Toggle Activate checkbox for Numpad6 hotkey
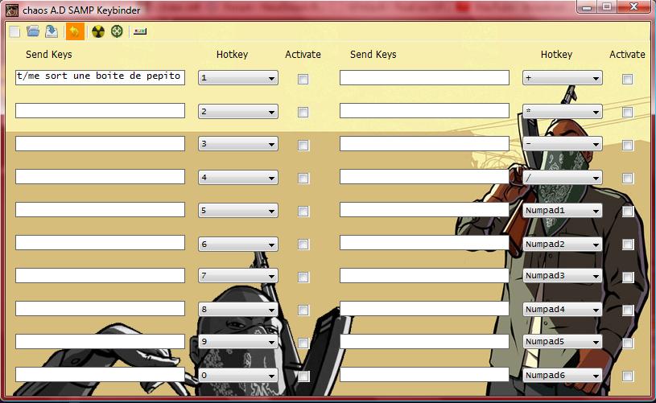This screenshot has height=403, width=656. [x=627, y=376]
